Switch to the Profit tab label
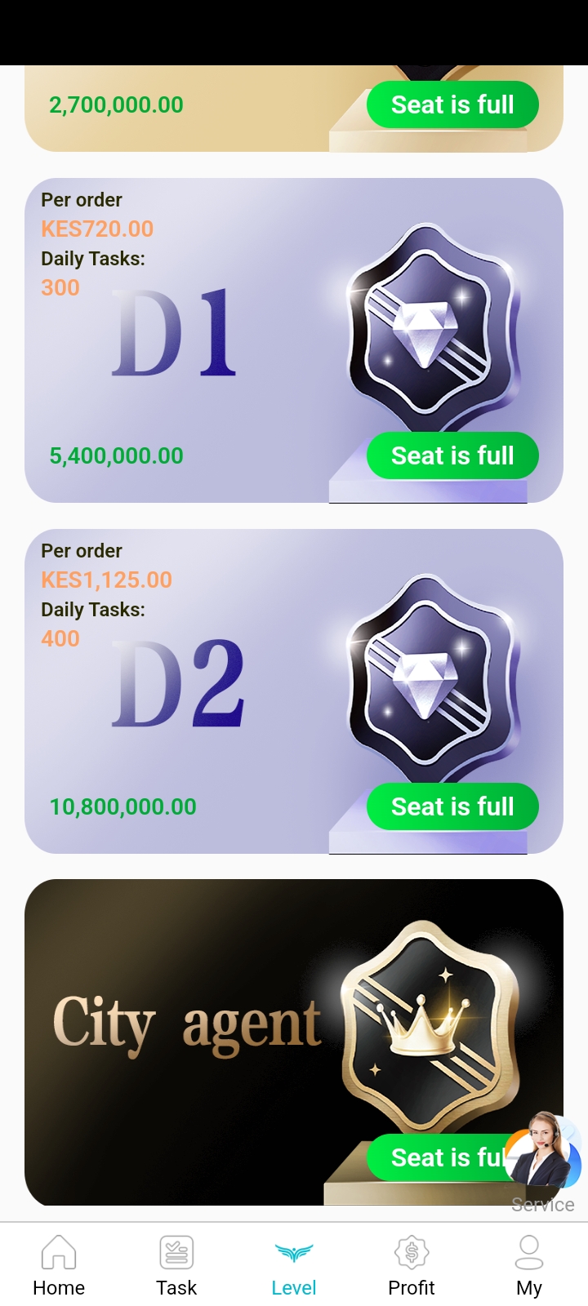 coord(412,1288)
